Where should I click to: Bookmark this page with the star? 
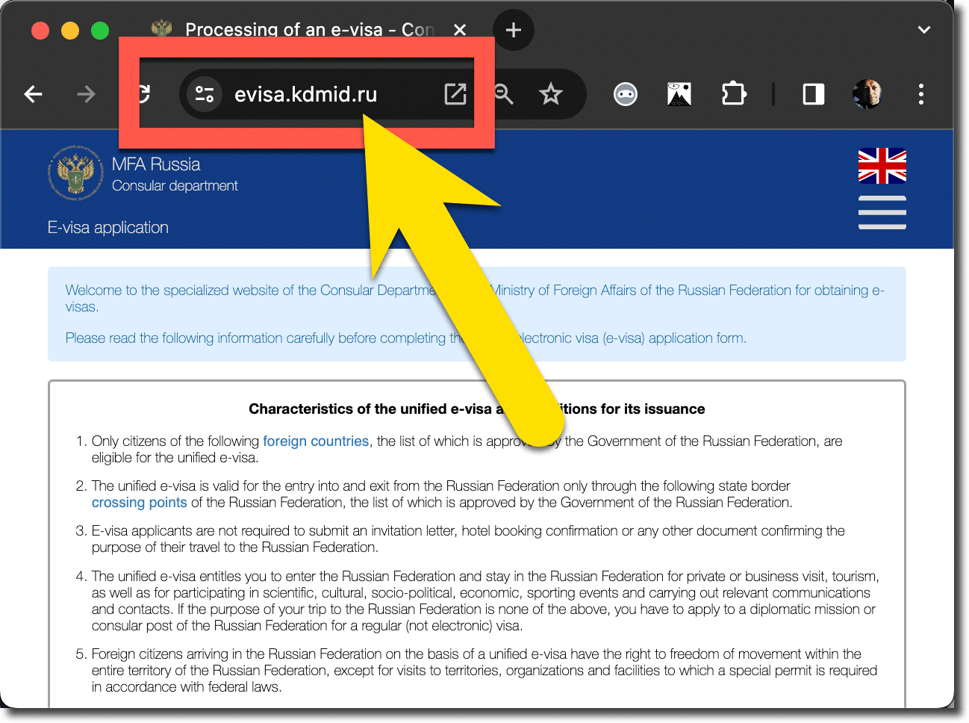click(x=551, y=94)
